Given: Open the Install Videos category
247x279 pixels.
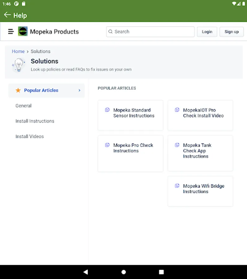Looking at the screenshot, I should tap(30, 136).
